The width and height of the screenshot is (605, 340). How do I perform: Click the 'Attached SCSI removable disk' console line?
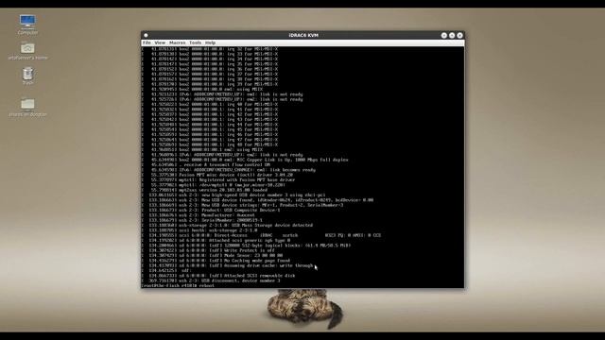218,276
